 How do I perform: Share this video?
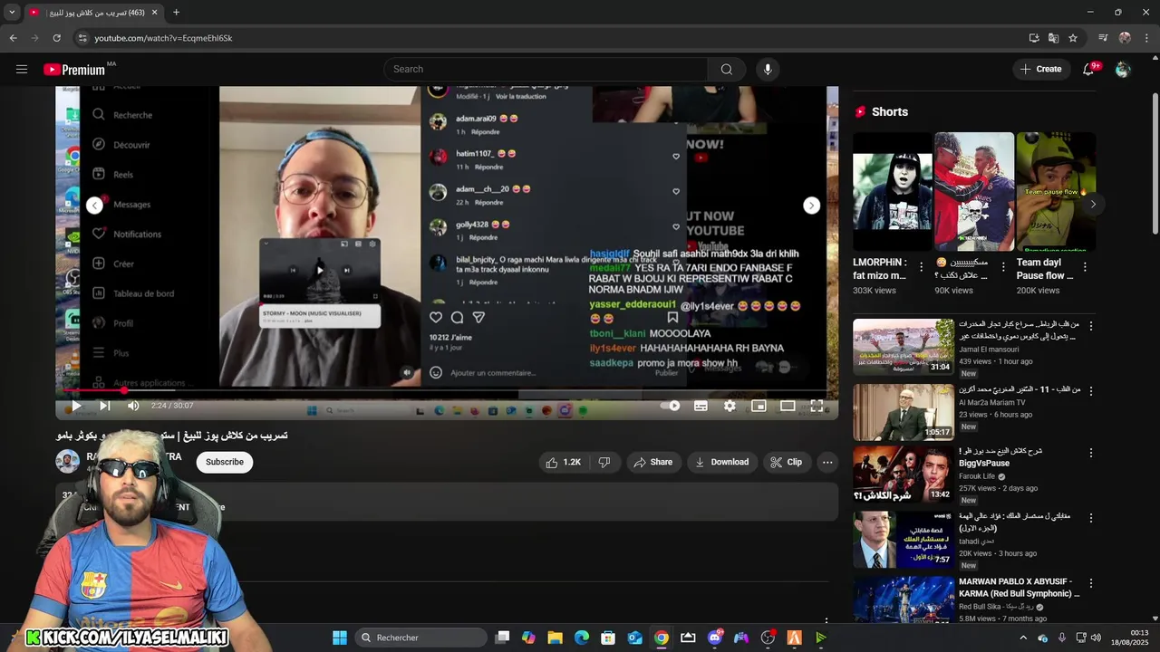[x=652, y=462]
